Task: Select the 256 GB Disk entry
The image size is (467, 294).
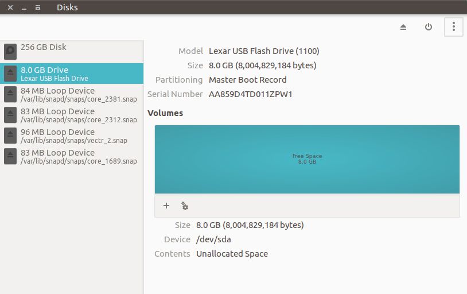Action: coord(71,51)
